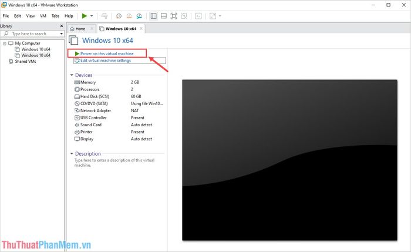Image resolution: width=411 pixels, height=252 pixels.
Task: Open stretch guest options dropdown arrow
Action: [220, 16]
